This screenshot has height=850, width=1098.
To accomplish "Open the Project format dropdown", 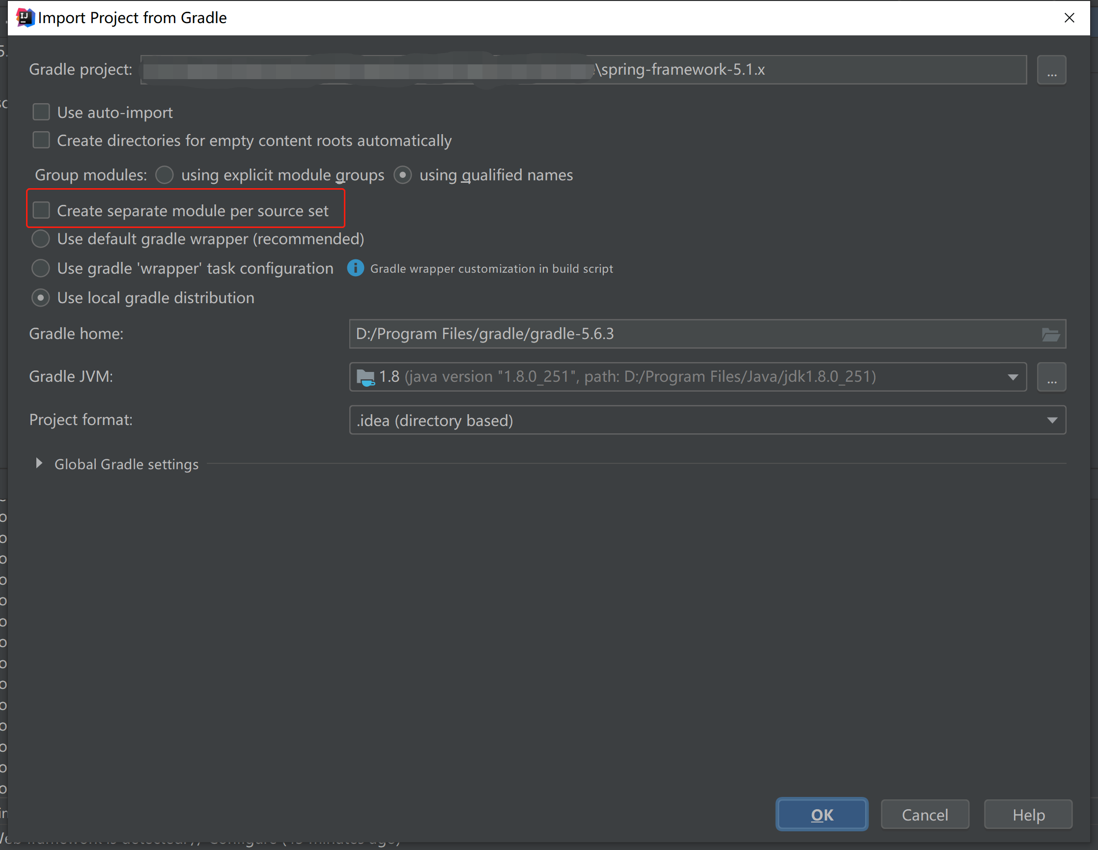I will click(1052, 420).
